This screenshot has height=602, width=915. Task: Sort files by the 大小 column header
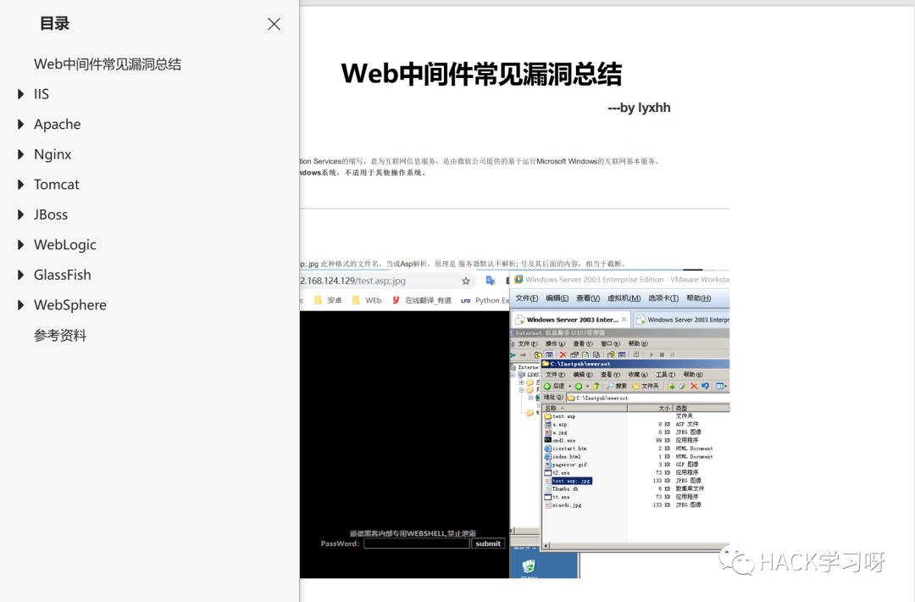[650, 408]
